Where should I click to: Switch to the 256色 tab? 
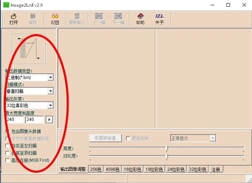[x=96, y=169]
